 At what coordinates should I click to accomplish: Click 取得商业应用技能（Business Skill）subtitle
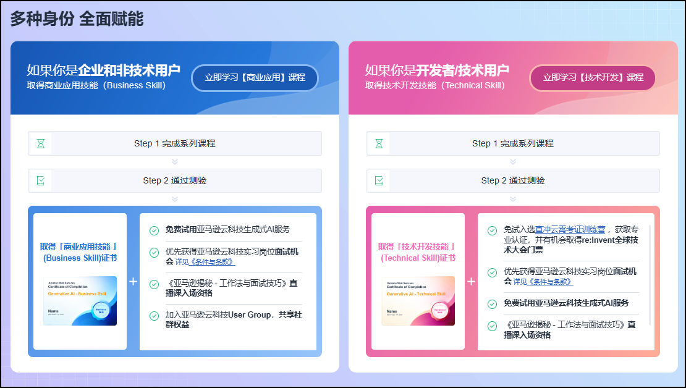pos(98,85)
